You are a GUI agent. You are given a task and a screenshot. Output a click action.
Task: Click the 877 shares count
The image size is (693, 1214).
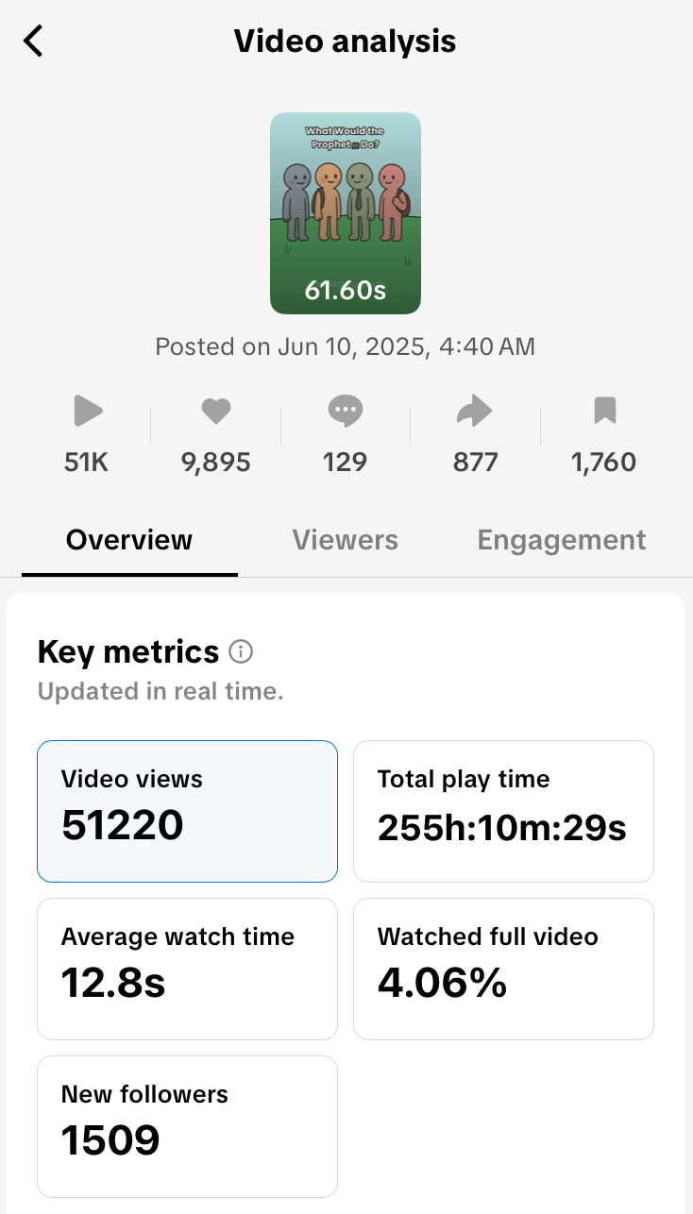click(474, 463)
